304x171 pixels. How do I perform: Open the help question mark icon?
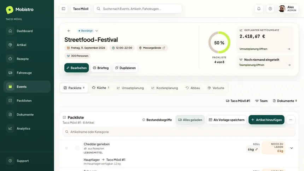(270, 9)
